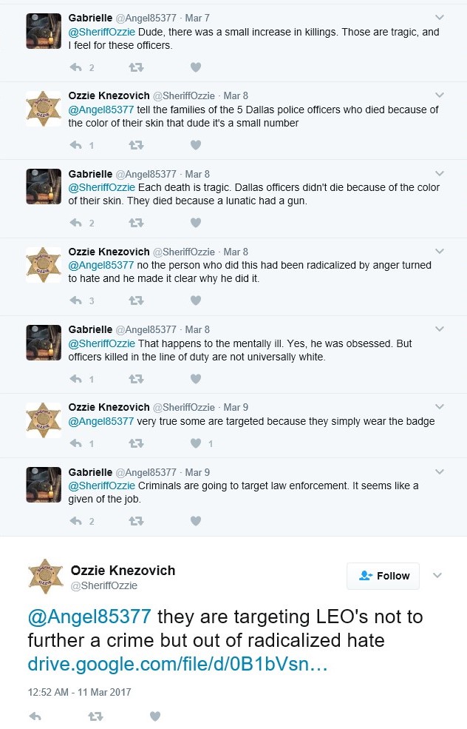Open the chevron menu on Ozzie's Mar 8 tweet
467x729 pixels.
(x=440, y=95)
